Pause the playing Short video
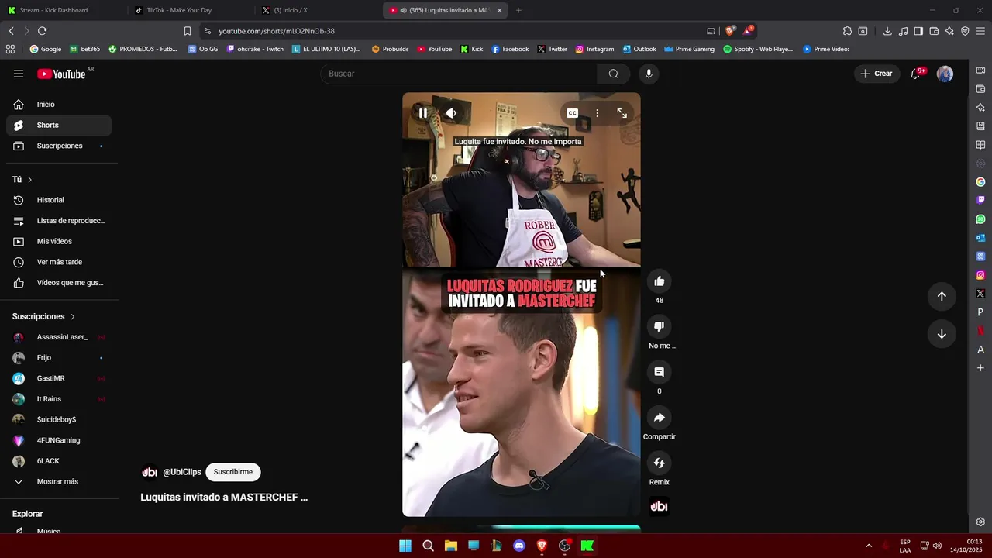This screenshot has height=558, width=992. (x=423, y=113)
